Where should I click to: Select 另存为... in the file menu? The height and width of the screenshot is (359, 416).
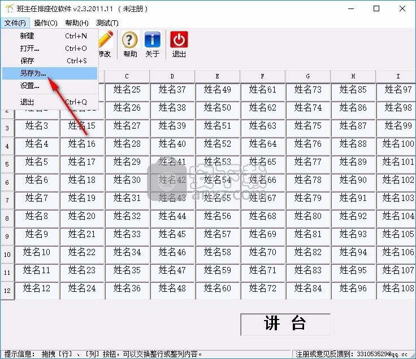tap(50, 73)
